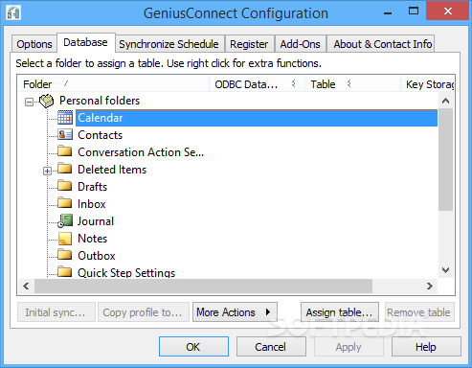
Task: Click the GeniusConnect app icon in title bar
Action: click(x=13, y=13)
